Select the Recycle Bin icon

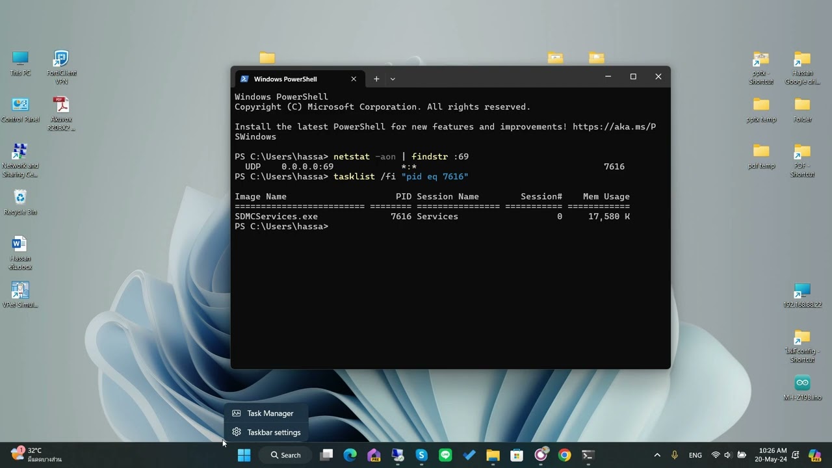tap(20, 202)
